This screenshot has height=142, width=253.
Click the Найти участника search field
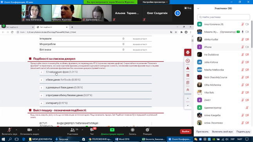[x=224, y=17]
